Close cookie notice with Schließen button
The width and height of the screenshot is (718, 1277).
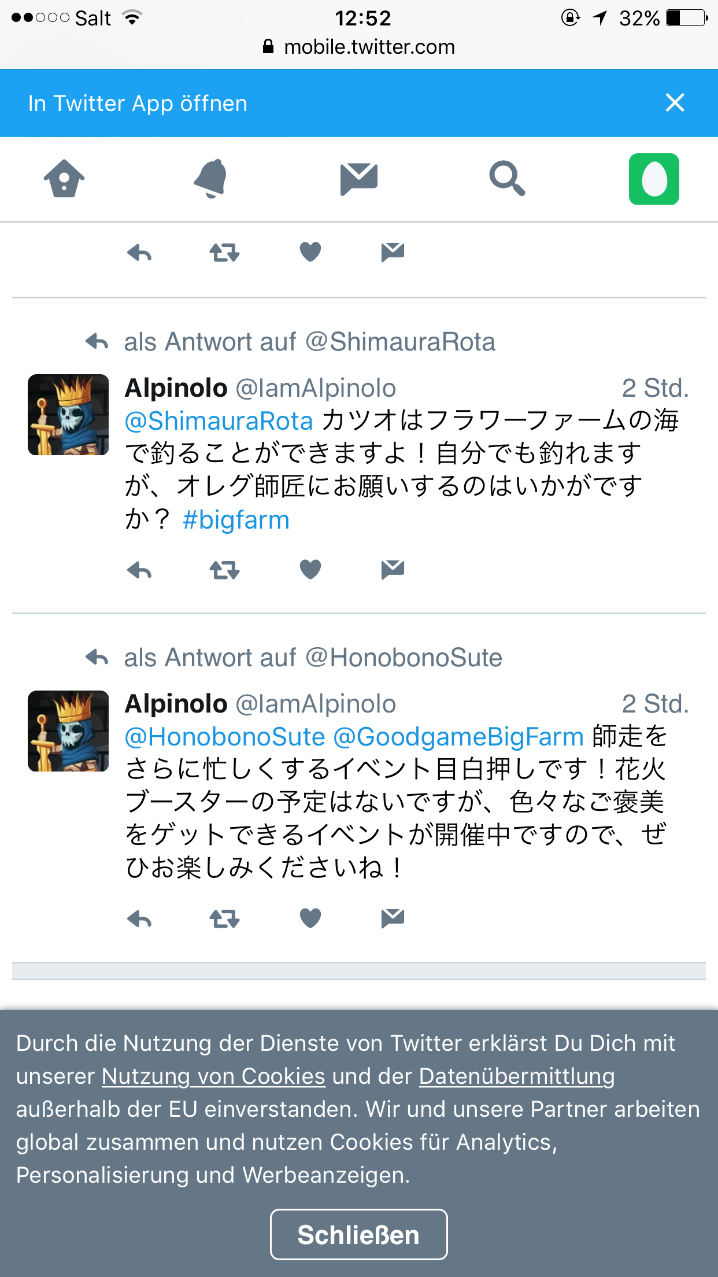click(358, 1234)
